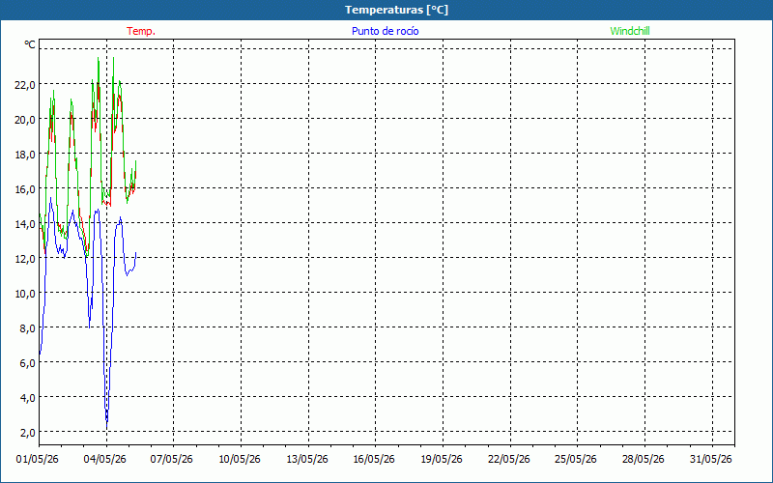Image resolution: width=773 pixels, height=483 pixels.
Task: Click the '13/05/26' date label
Action: click(307, 459)
